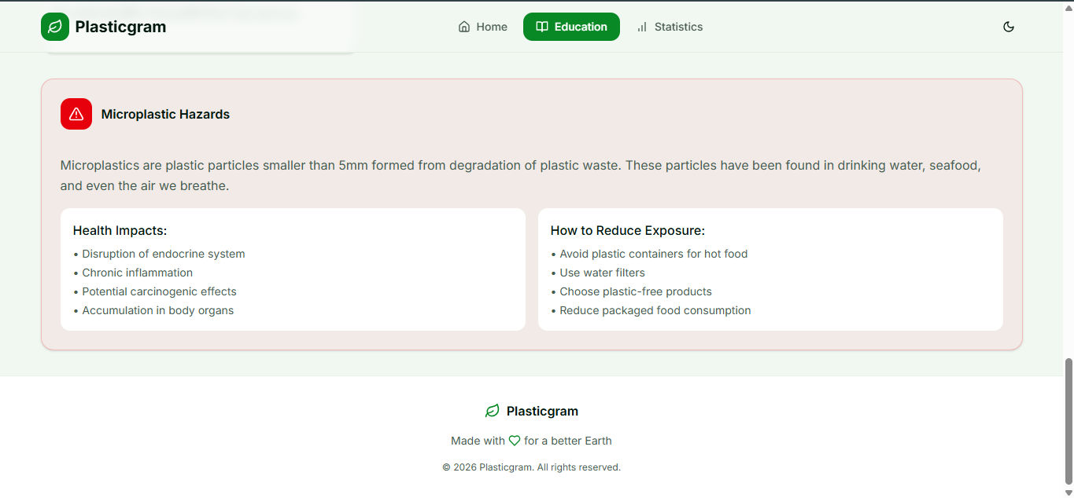The width and height of the screenshot is (1074, 498).
Task: Click 'Reduce packaged food consumption' item
Action: (x=651, y=310)
